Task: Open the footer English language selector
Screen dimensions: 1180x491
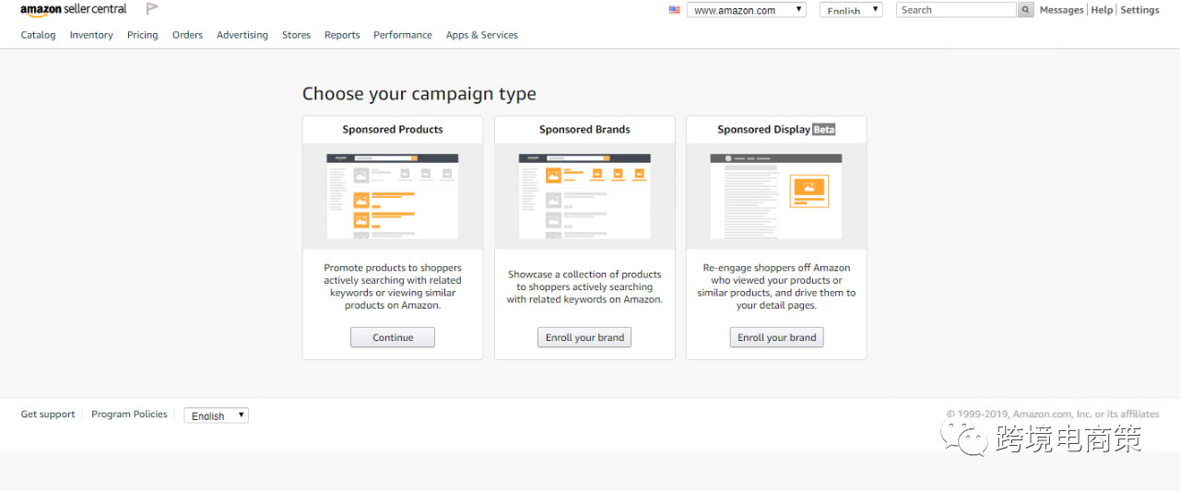Action: point(217,415)
